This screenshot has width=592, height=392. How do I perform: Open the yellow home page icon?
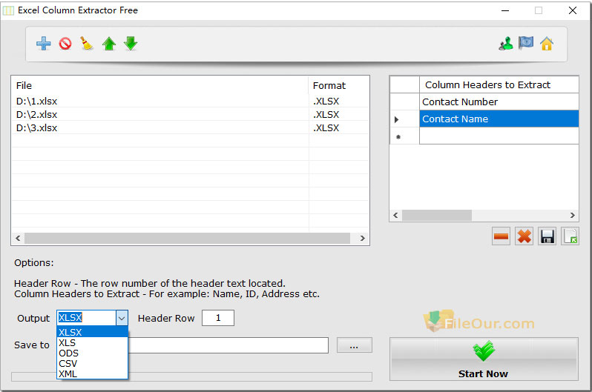click(x=546, y=44)
